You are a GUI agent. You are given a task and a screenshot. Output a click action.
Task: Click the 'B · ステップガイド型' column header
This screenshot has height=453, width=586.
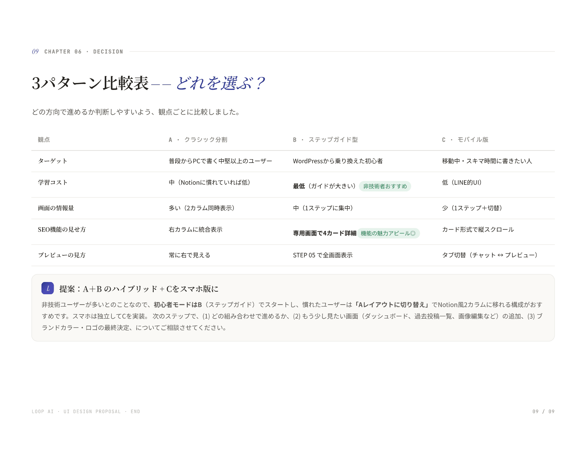click(x=325, y=140)
